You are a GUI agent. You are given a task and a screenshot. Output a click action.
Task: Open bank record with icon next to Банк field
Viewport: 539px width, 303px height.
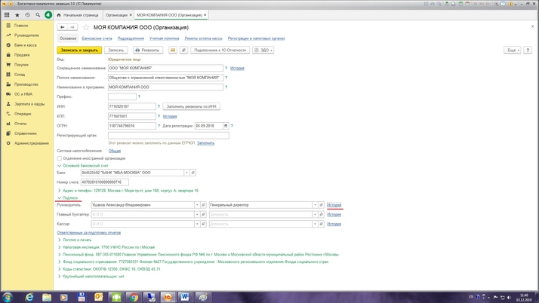(192, 173)
